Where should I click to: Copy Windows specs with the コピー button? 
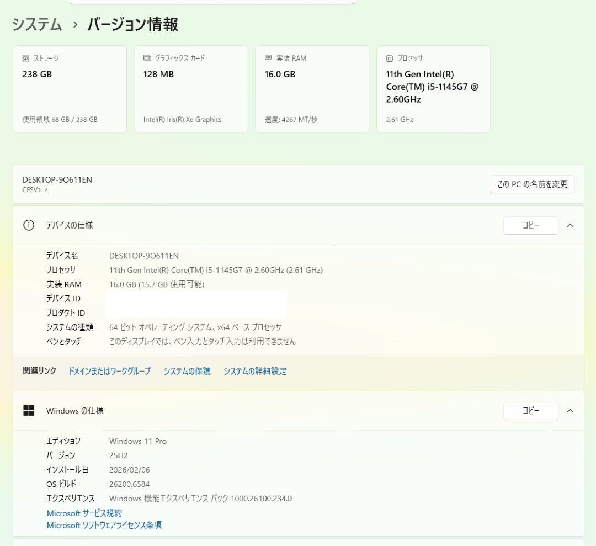pos(531,411)
